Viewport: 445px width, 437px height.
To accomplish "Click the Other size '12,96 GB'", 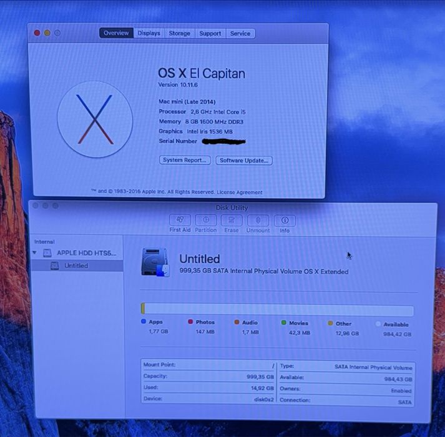I will [x=347, y=333].
